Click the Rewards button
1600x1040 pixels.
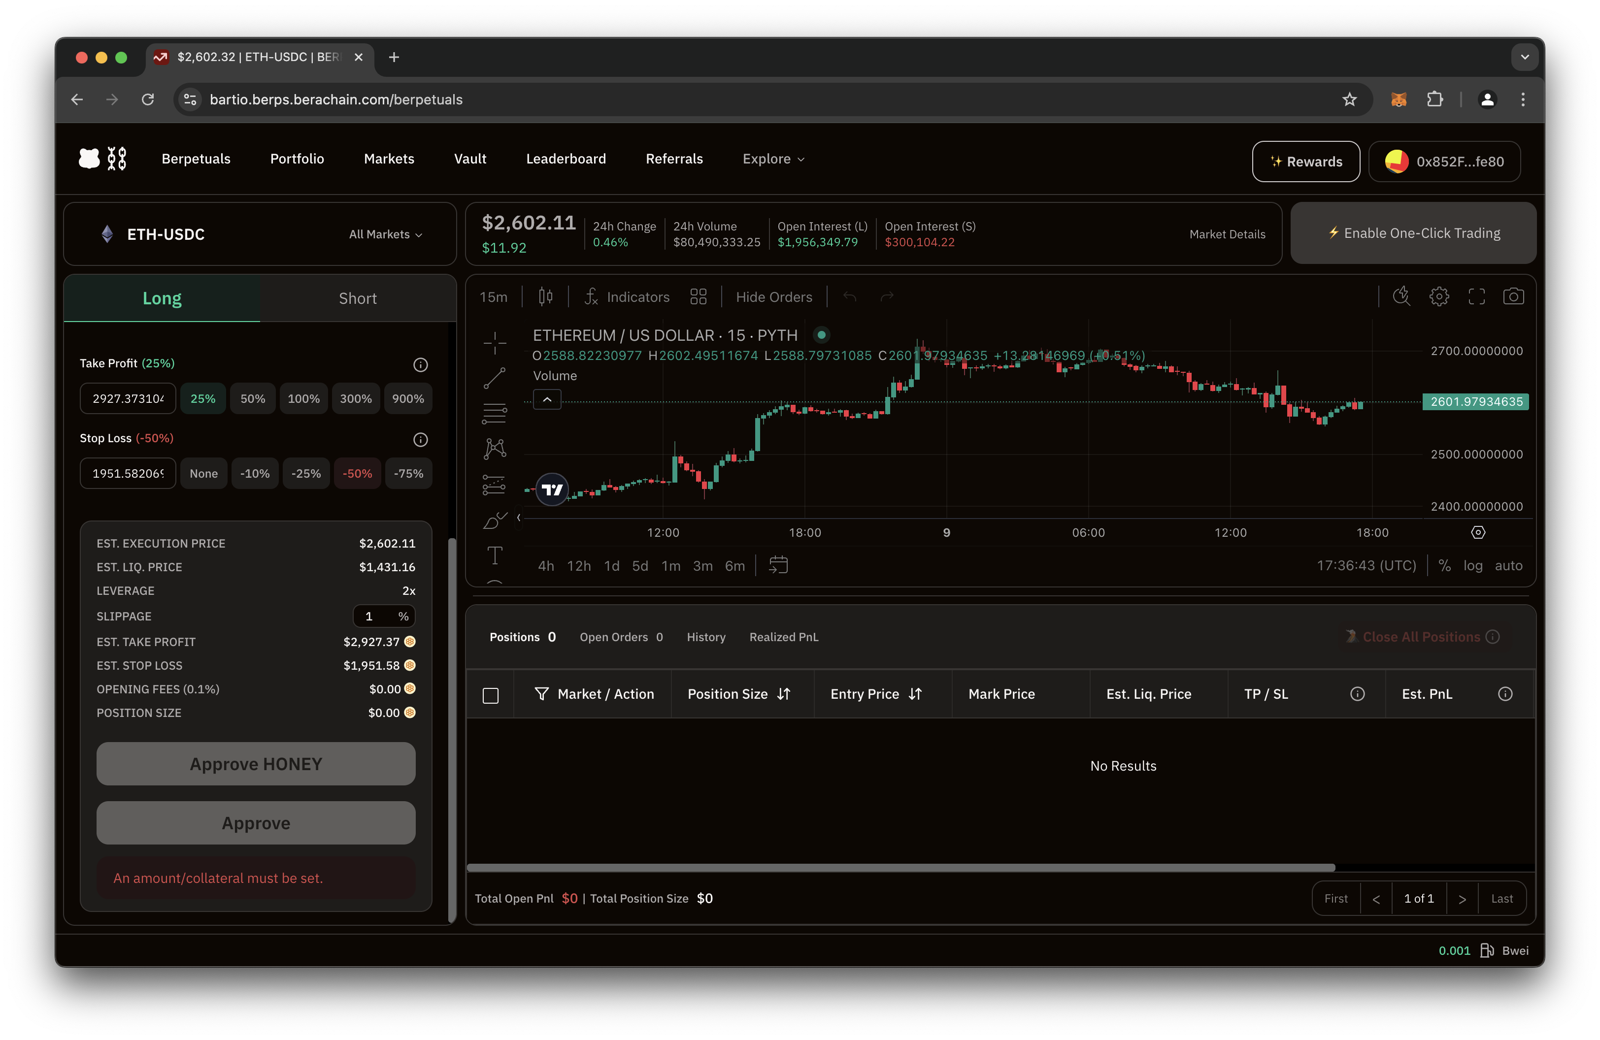(1305, 162)
